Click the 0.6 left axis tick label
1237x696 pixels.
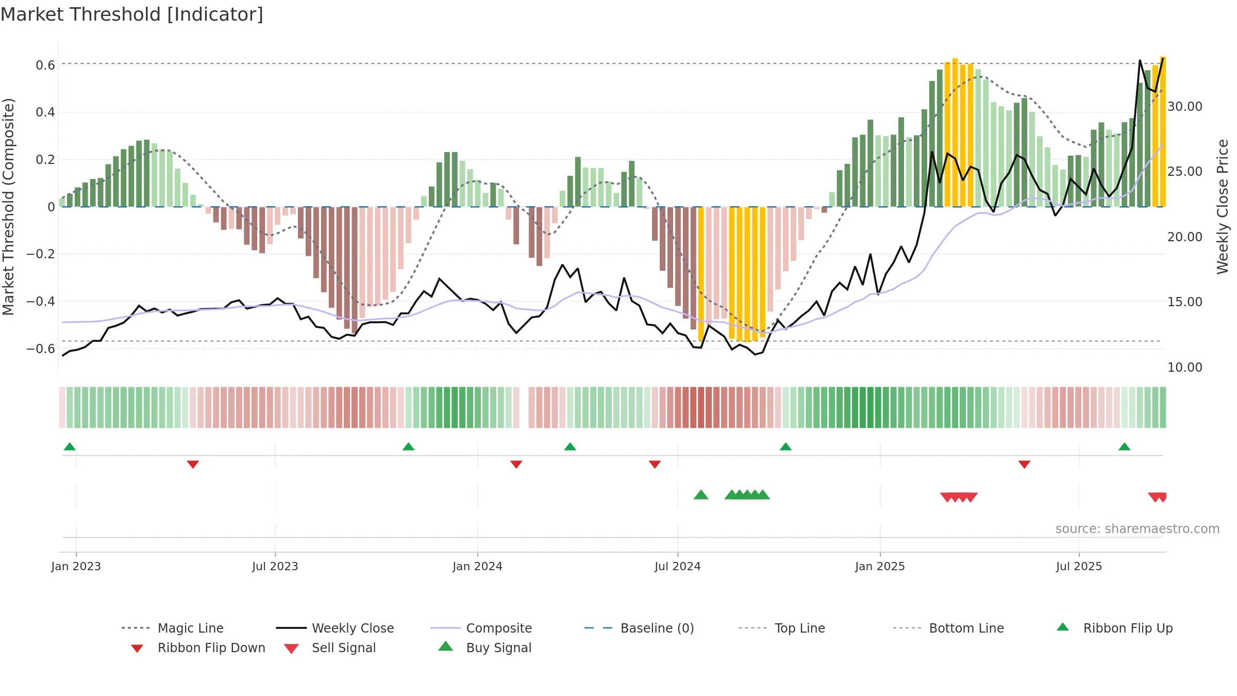45,65
